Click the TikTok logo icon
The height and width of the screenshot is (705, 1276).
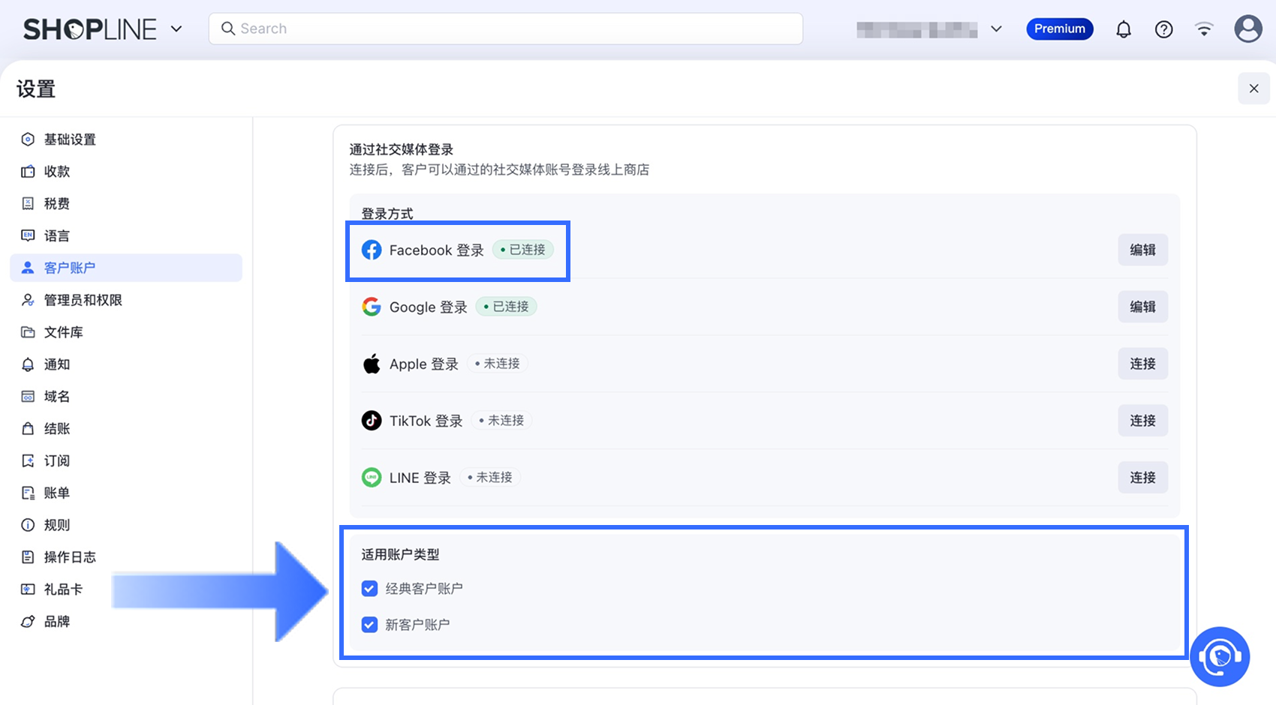click(372, 421)
